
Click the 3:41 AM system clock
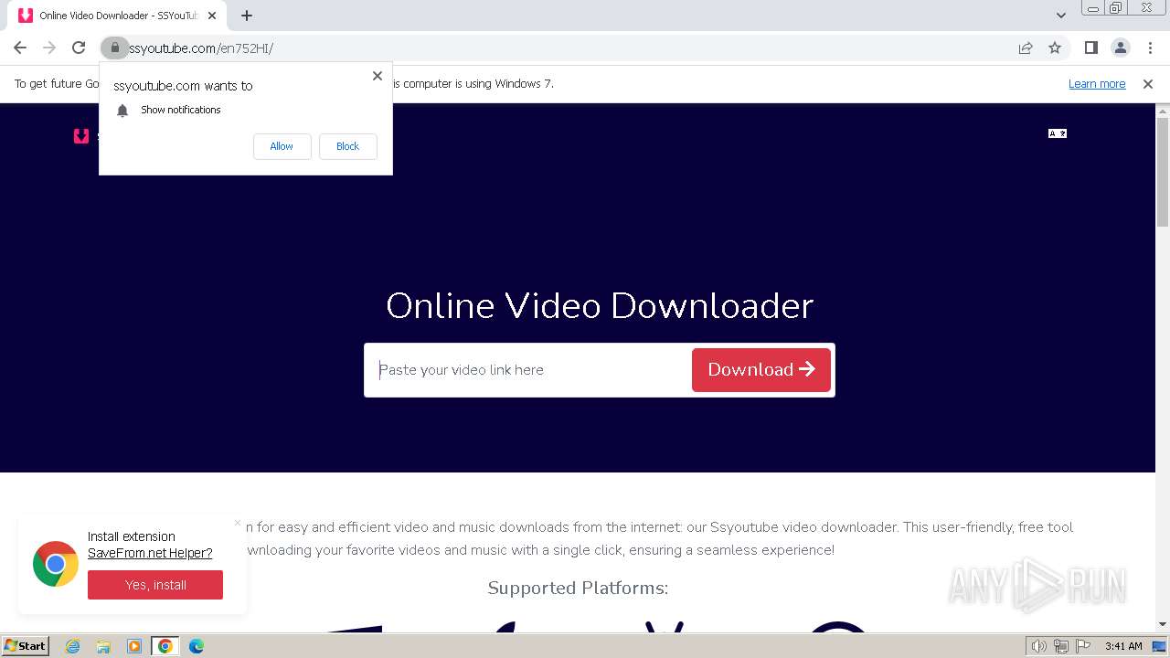pyautogui.click(x=1123, y=646)
